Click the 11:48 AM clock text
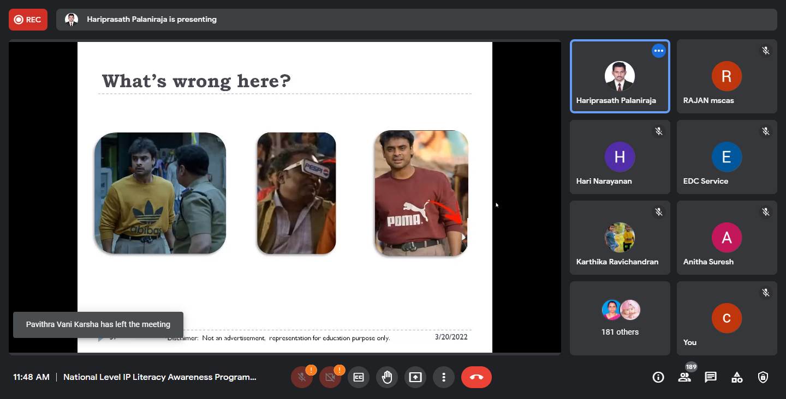The image size is (786, 399). coord(31,377)
